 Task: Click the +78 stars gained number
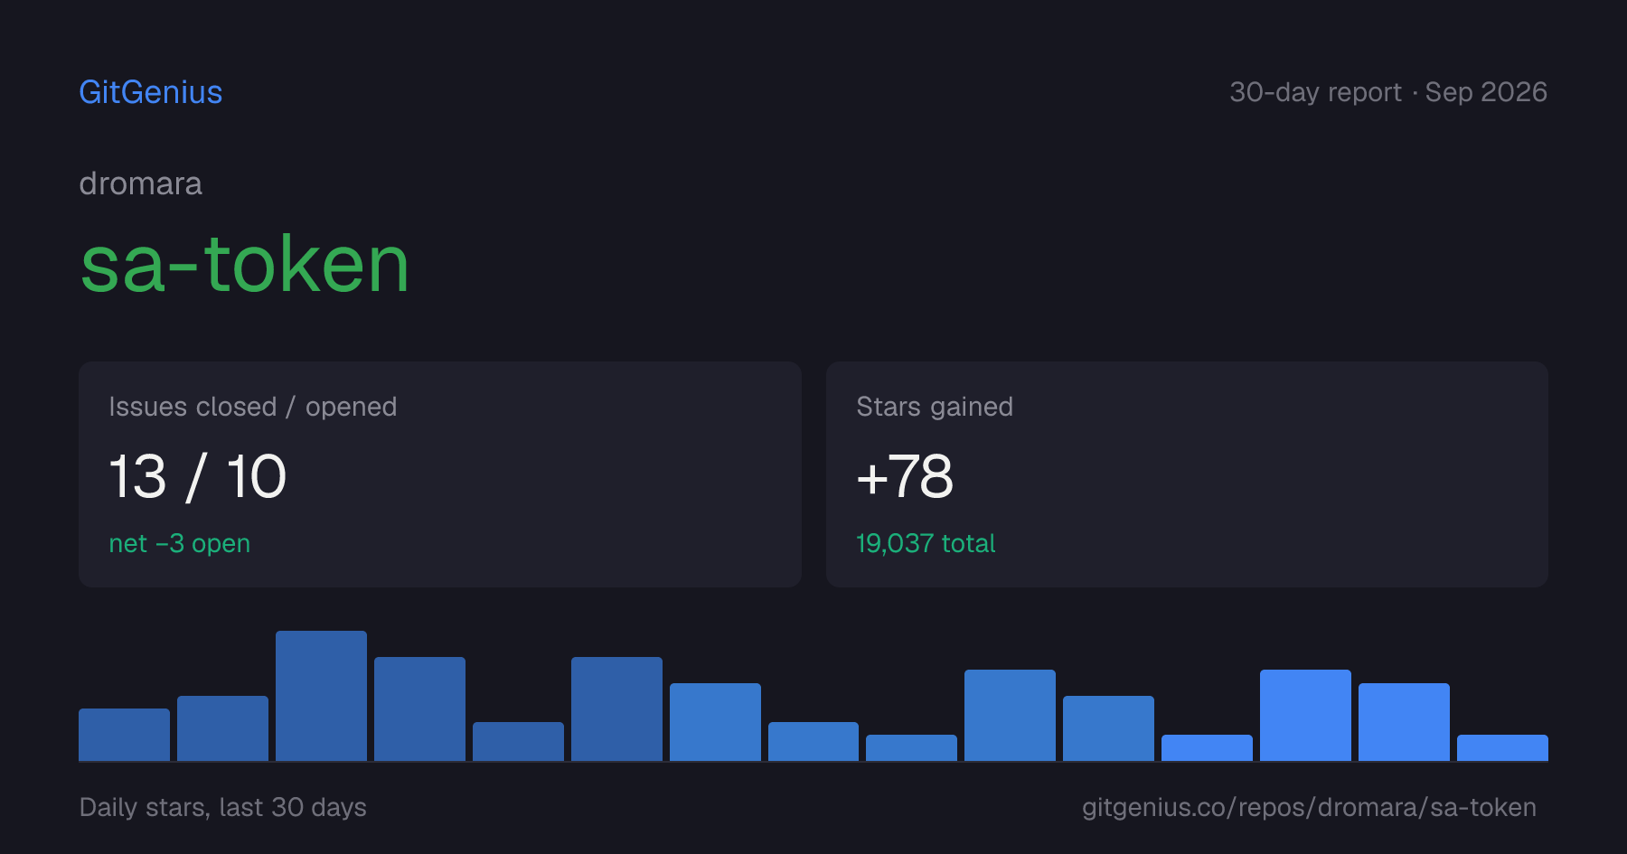click(905, 476)
